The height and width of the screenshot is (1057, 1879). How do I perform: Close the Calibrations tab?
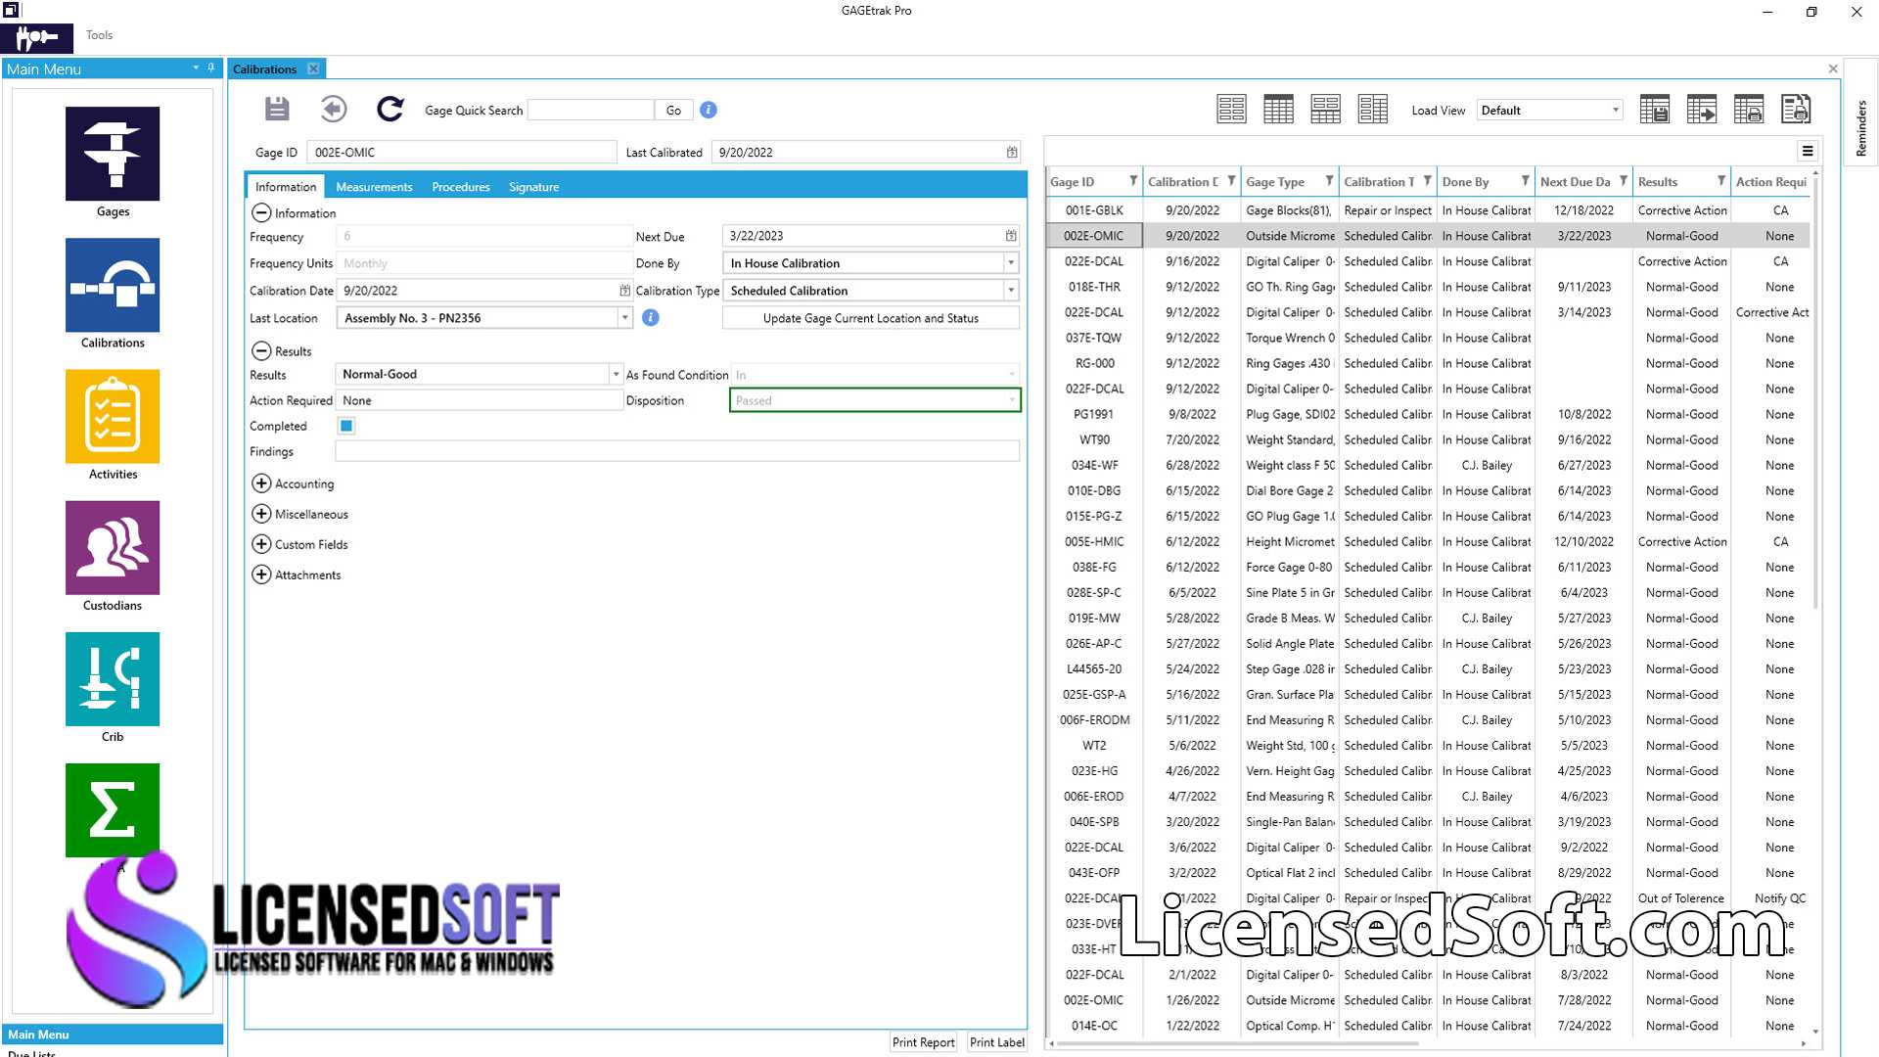coord(313,69)
